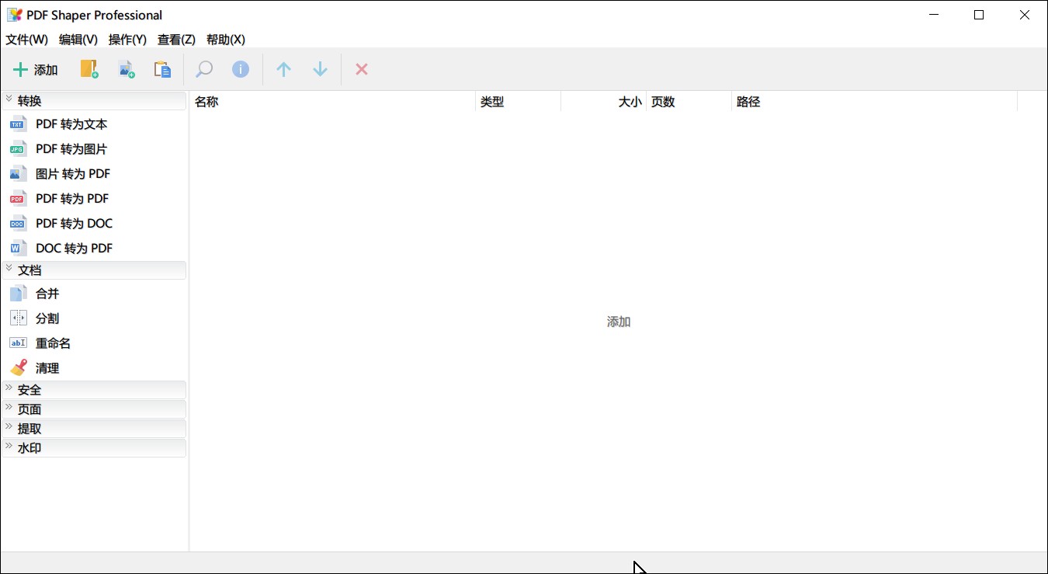Viewport: 1048px width, 574px height.
Task: Open the 文件(W) menu
Action: click(x=27, y=40)
